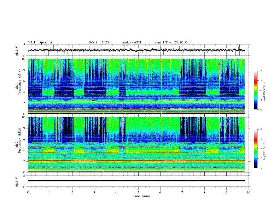Image resolution: width=280 pixels, height=216 pixels.
Task: Click the "VLF Spectra" title text
Action: tap(40, 42)
